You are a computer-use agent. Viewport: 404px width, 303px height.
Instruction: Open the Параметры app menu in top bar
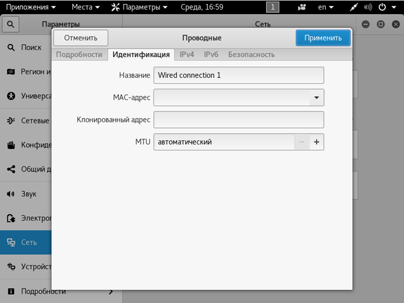coord(140,7)
